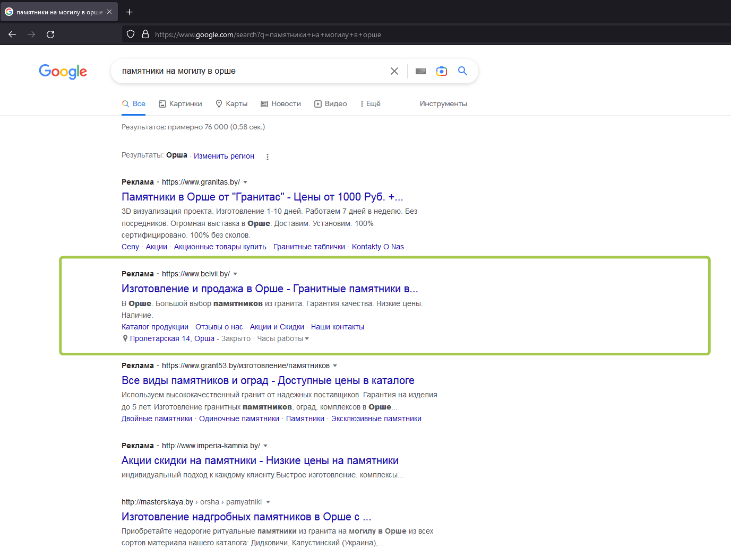Click Каталог продукции sitelink
The height and width of the screenshot is (549, 731).
155,327
